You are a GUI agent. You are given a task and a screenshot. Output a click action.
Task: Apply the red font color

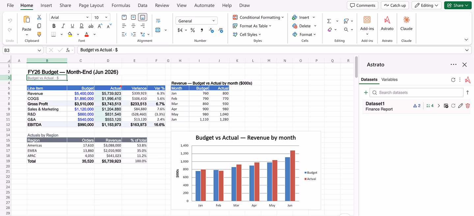[87, 34]
